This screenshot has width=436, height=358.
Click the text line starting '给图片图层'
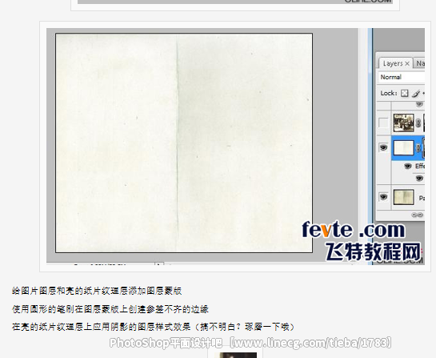tap(97, 291)
